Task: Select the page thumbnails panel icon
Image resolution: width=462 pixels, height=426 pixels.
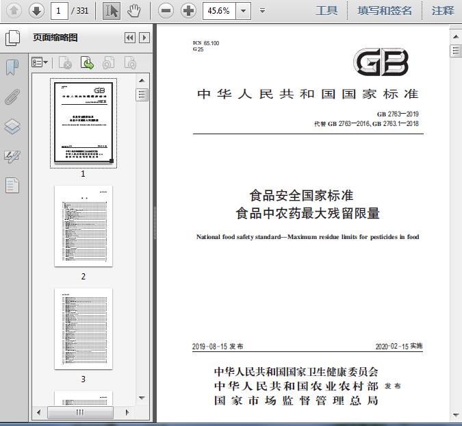Action: pyautogui.click(x=13, y=38)
